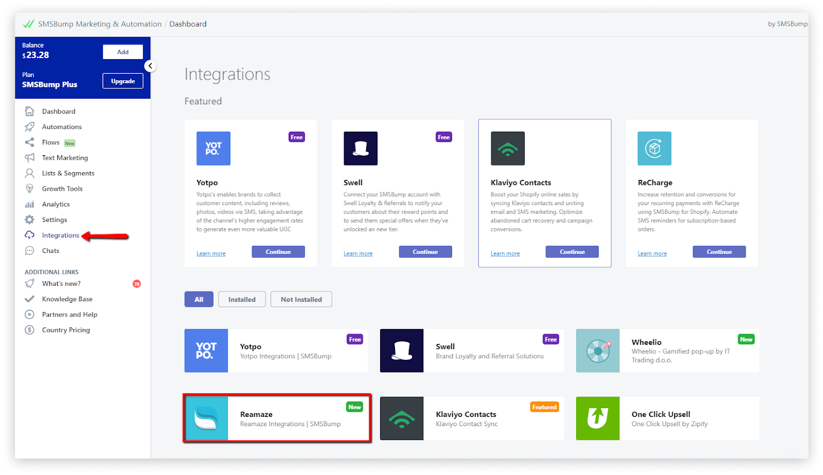Open Chats in the sidebar
The width and height of the screenshot is (823, 475).
coord(50,250)
